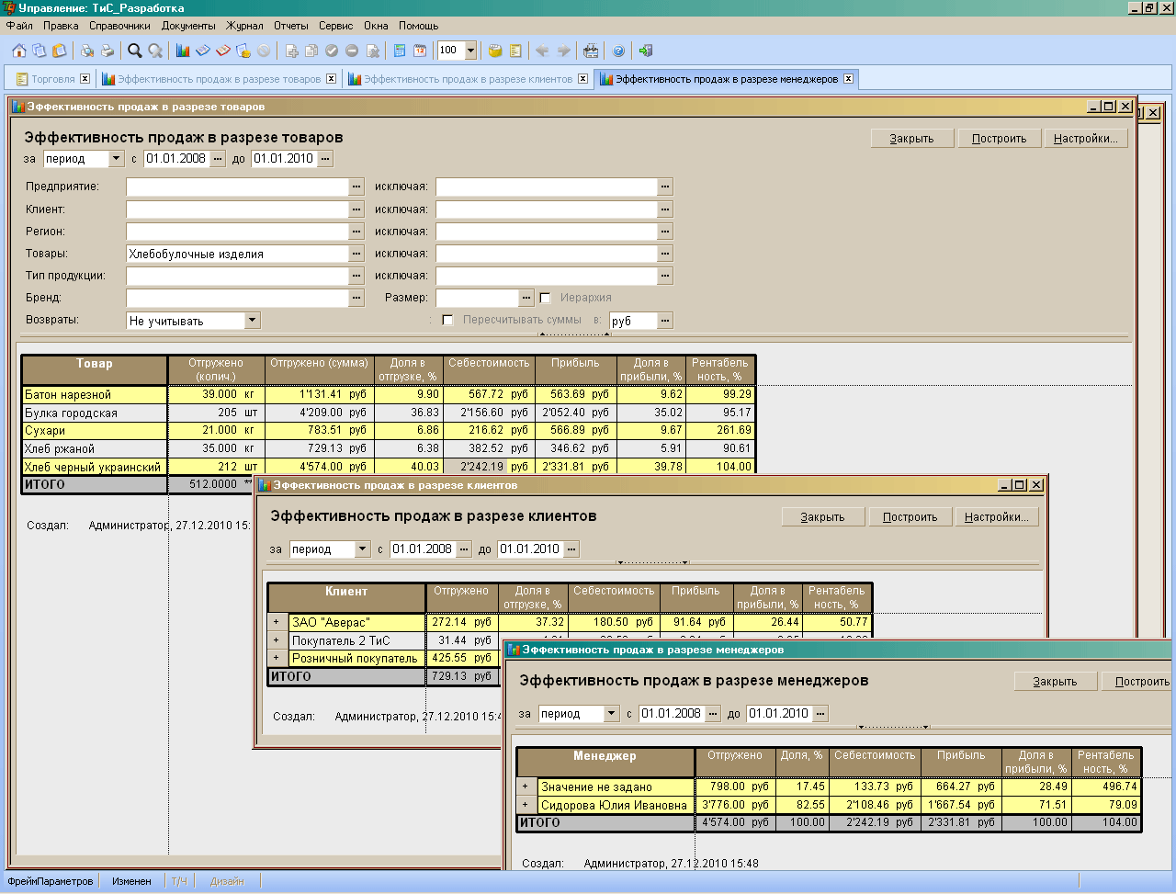This screenshot has height=894, width=1176.
Task: Click the Home icon in the toolbar
Action: pyautogui.click(x=19, y=51)
